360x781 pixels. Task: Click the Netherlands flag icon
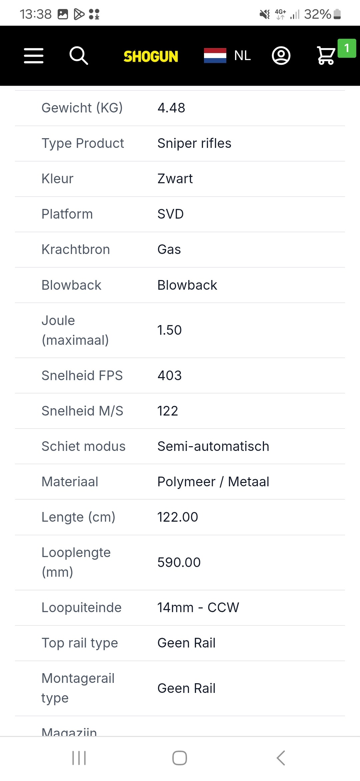pyautogui.click(x=215, y=55)
